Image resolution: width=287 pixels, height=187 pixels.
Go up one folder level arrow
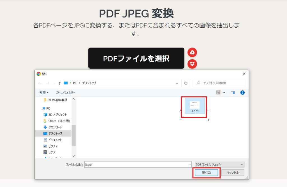coord(59,83)
